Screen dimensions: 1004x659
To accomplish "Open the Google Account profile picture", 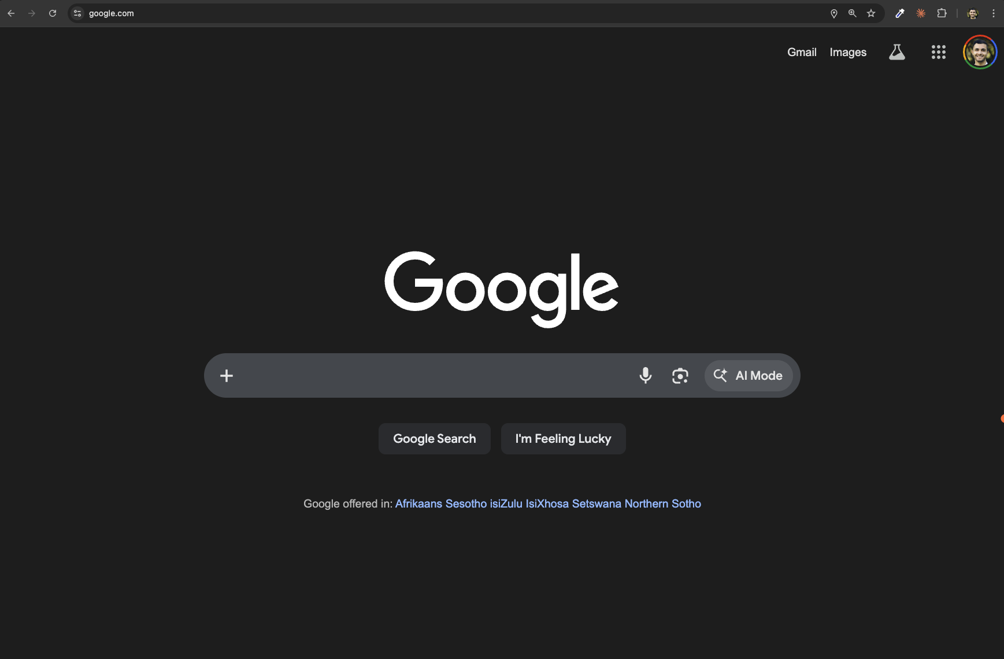I will coord(980,52).
